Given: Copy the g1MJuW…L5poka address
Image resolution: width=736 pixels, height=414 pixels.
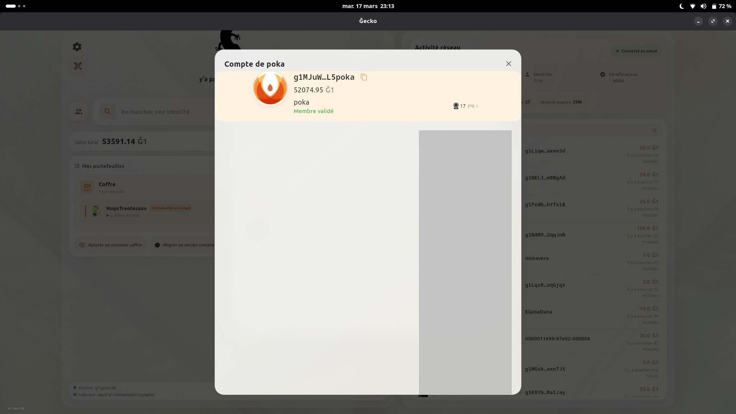Looking at the screenshot, I should [363, 77].
